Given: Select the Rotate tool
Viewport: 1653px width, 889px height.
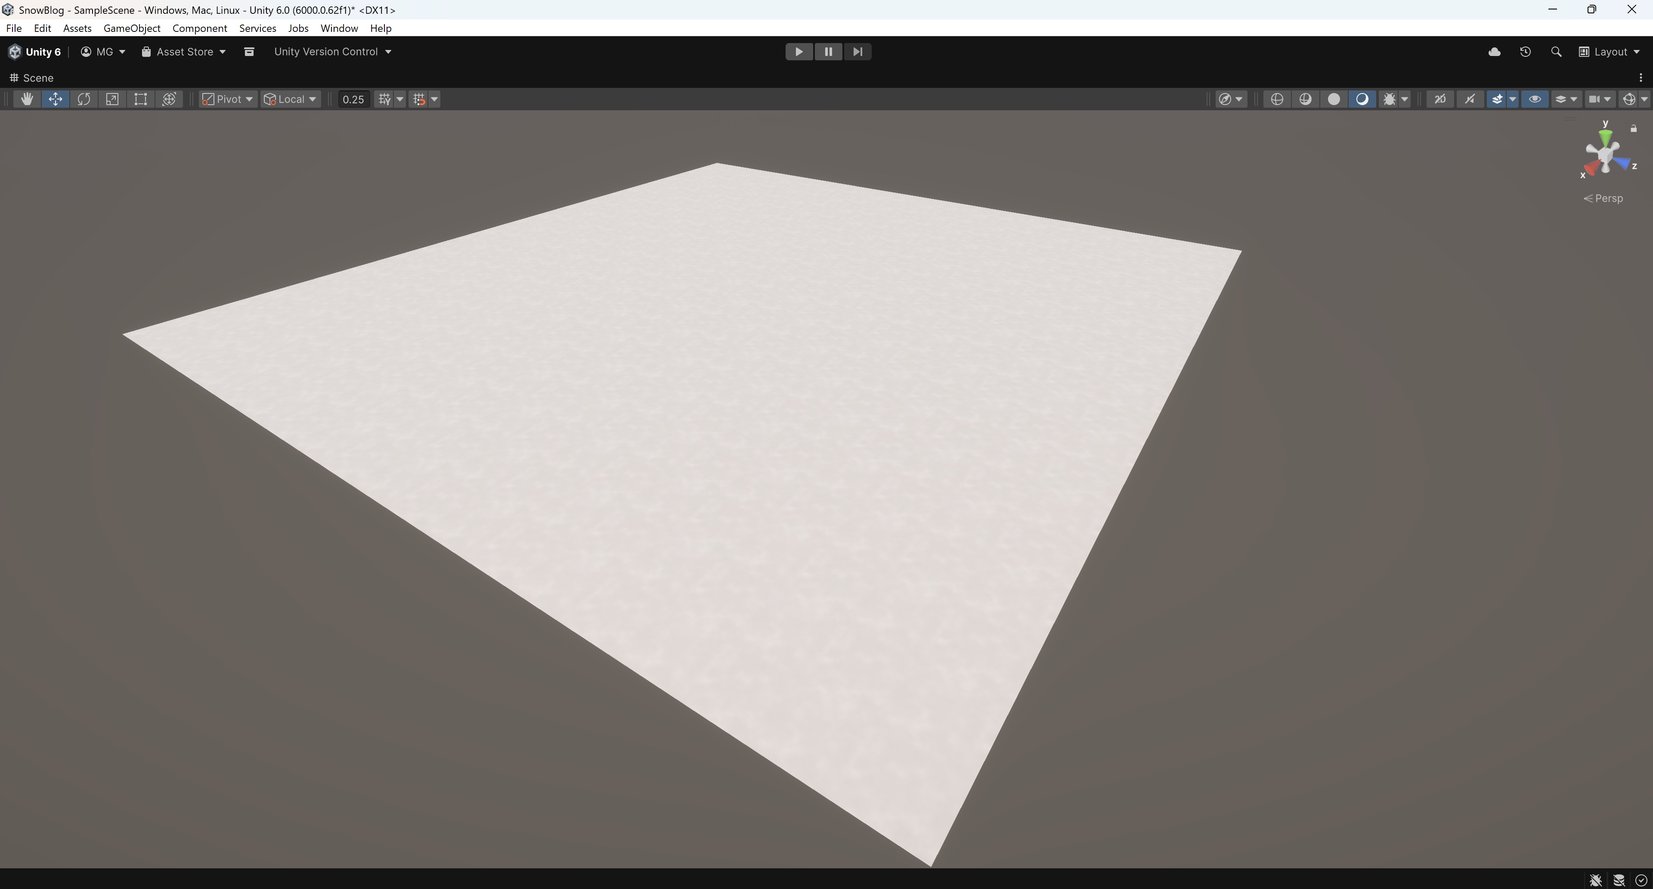Looking at the screenshot, I should [84, 99].
